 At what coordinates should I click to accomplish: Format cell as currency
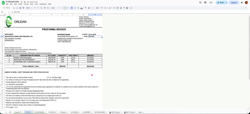(x=35, y=8)
